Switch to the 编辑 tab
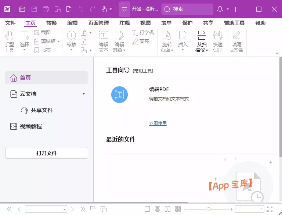This screenshot has height=215, width=282. pyautogui.click(x=72, y=23)
